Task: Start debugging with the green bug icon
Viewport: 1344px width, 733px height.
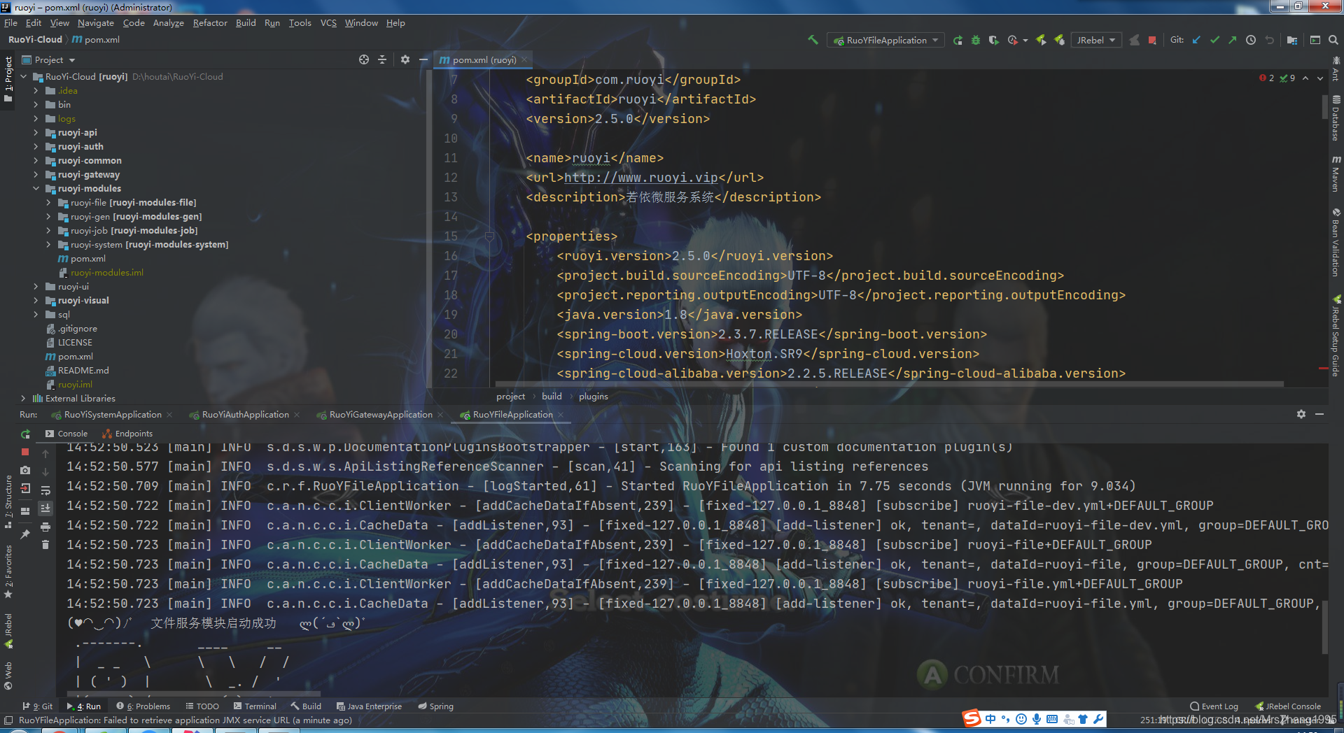Action: coord(976,40)
